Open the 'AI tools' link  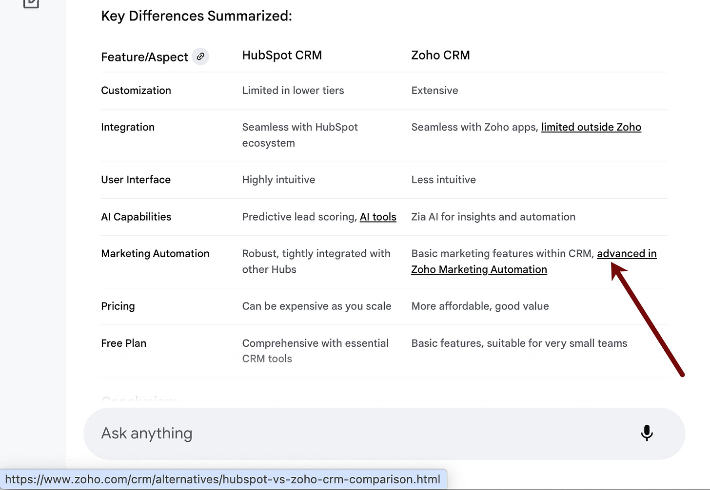tap(378, 217)
